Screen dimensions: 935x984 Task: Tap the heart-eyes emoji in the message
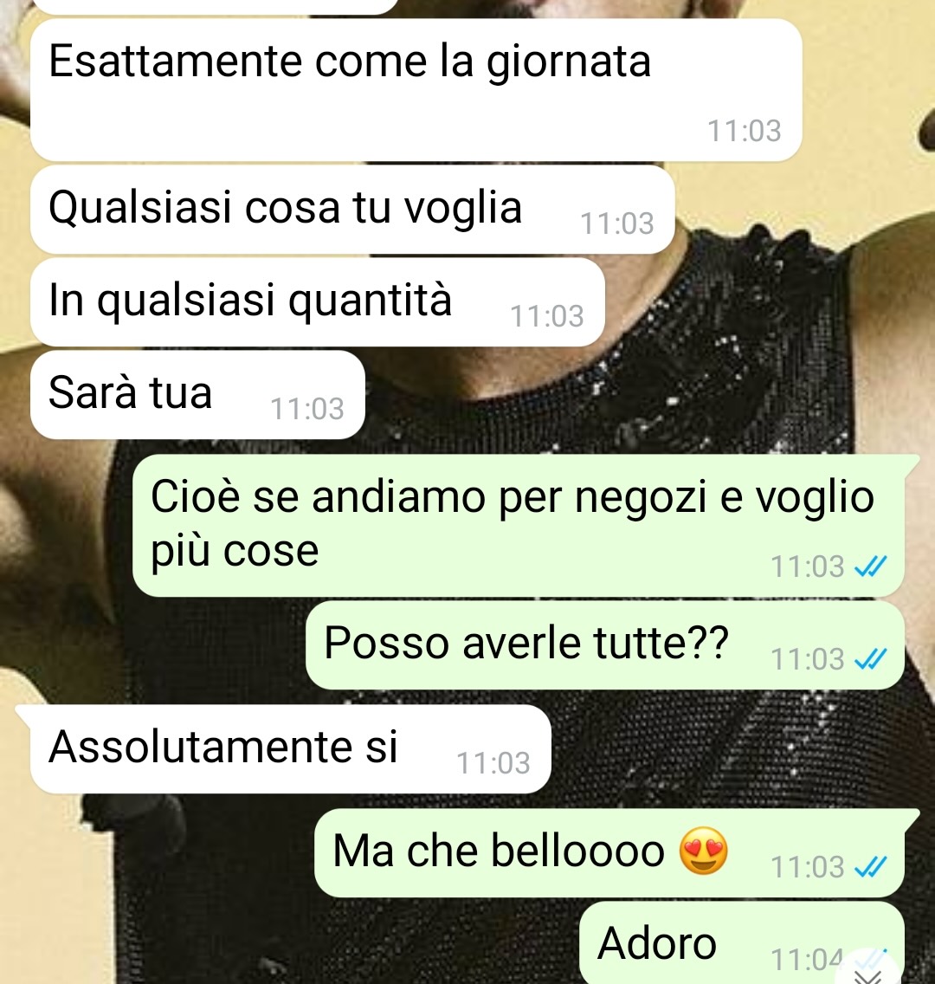point(704,851)
